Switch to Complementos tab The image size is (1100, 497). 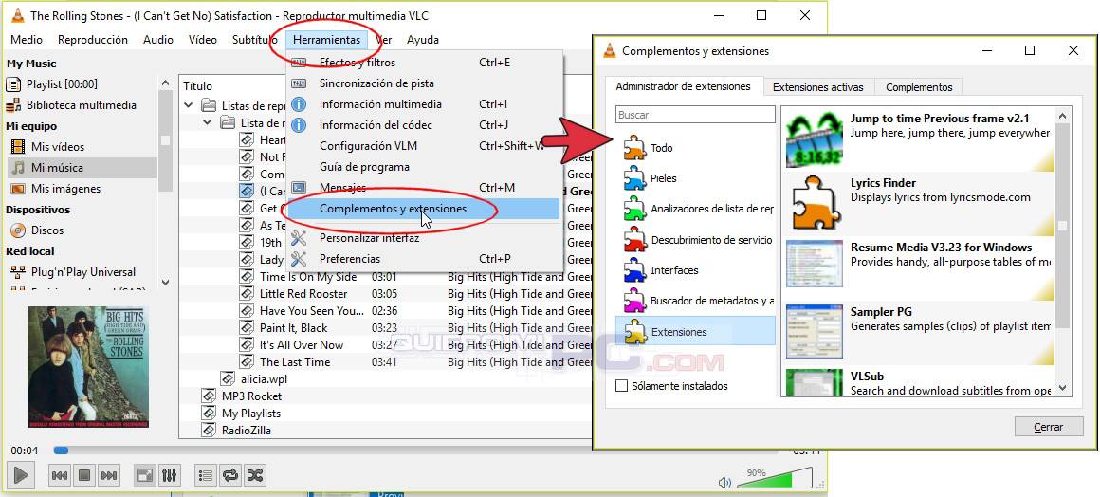click(x=919, y=88)
